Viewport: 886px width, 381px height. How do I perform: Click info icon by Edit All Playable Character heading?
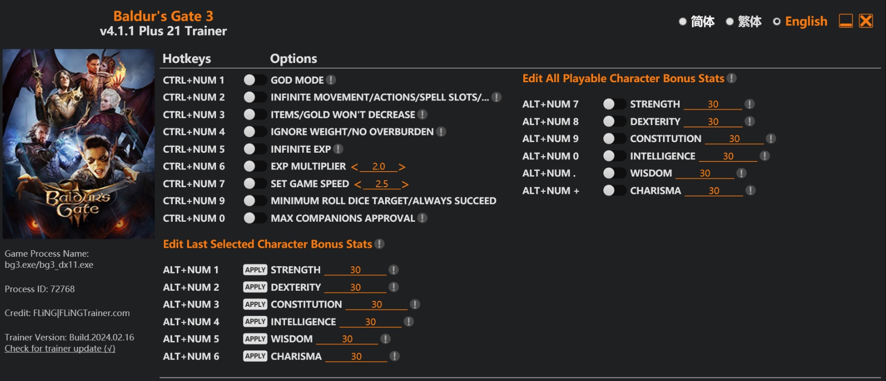(732, 78)
